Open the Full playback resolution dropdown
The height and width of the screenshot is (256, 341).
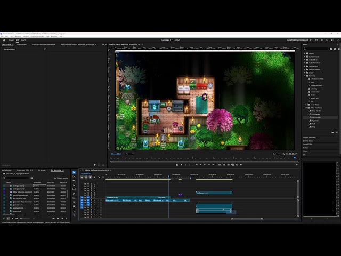point(276,154)
